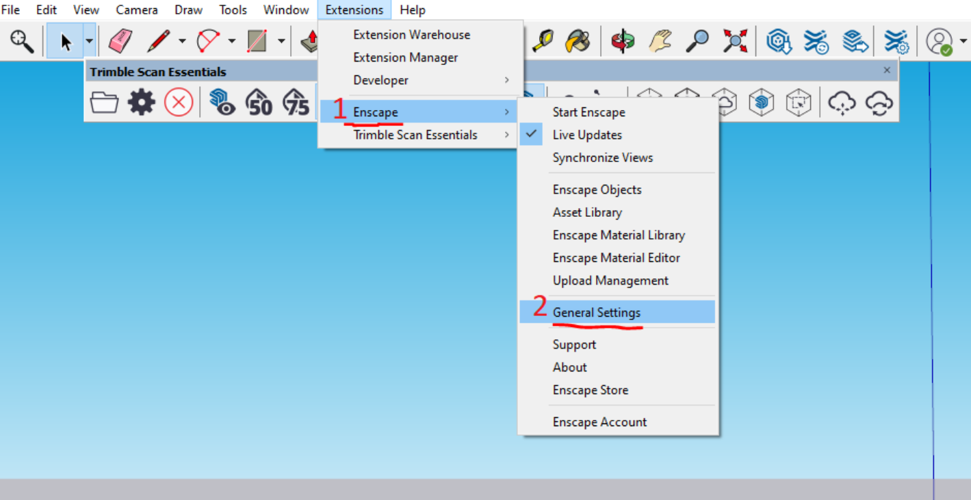Open the Extension Manager gear toolbar icon
The image size is (971, 500).
click(896, 41)
